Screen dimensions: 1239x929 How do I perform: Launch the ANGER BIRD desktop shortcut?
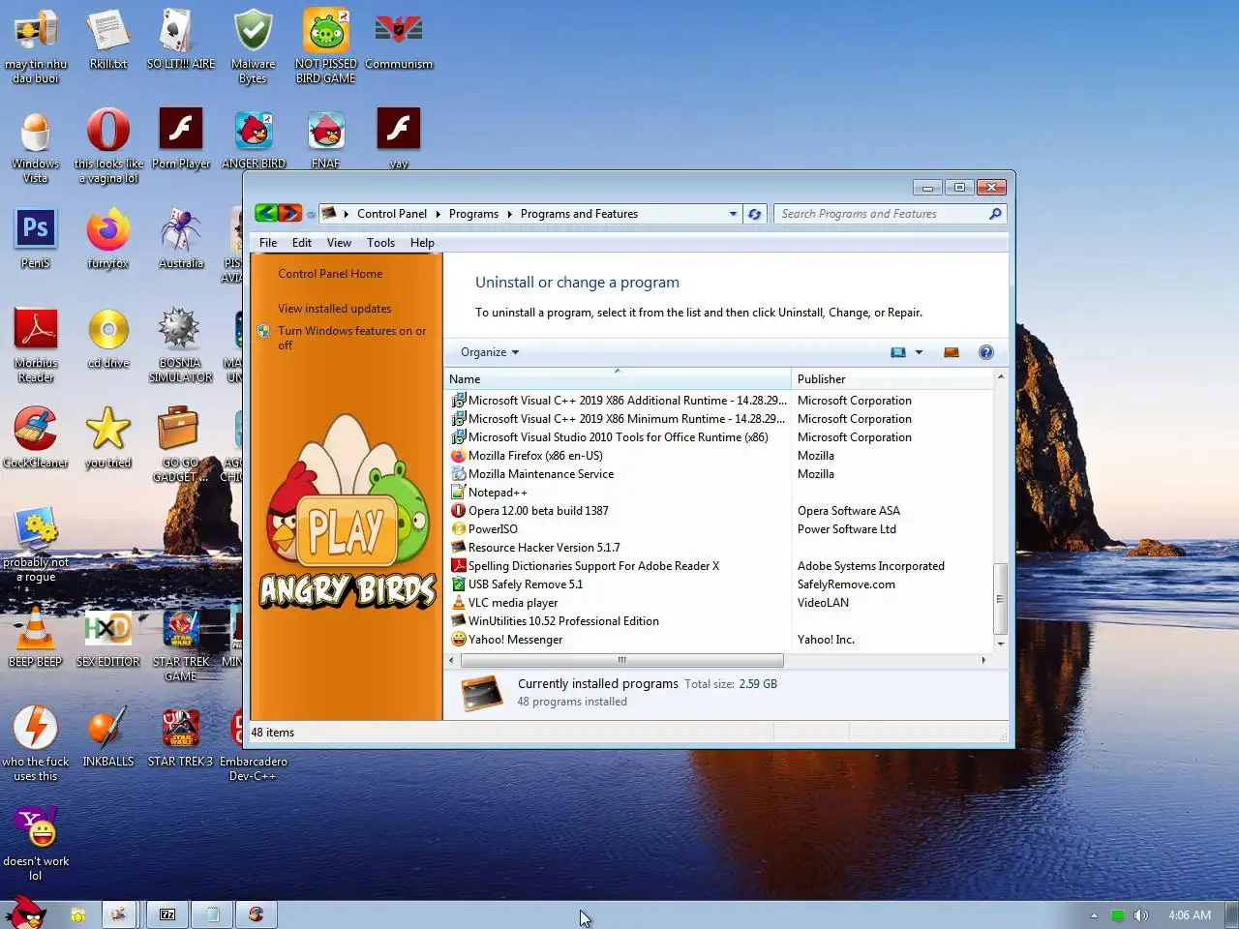(254, 138)
